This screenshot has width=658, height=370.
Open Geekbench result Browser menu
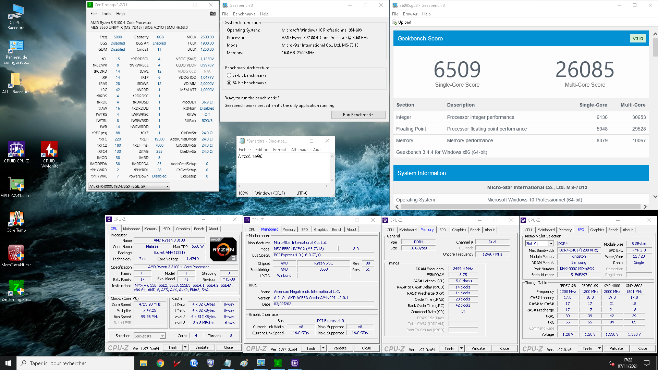[x=410, y=14]
